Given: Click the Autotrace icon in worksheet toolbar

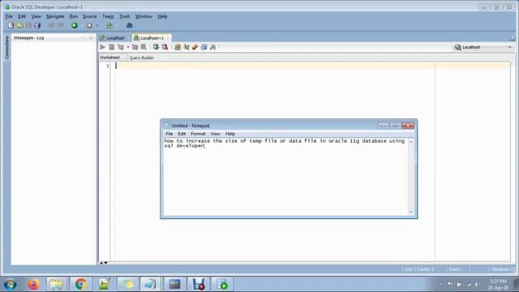Looking at the screenshot, I should pyautogui.click(x=135, y=47).
